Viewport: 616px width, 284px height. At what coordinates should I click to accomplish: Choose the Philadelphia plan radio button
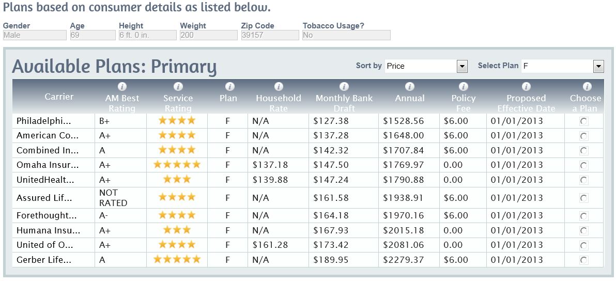[x=584, y=121]
